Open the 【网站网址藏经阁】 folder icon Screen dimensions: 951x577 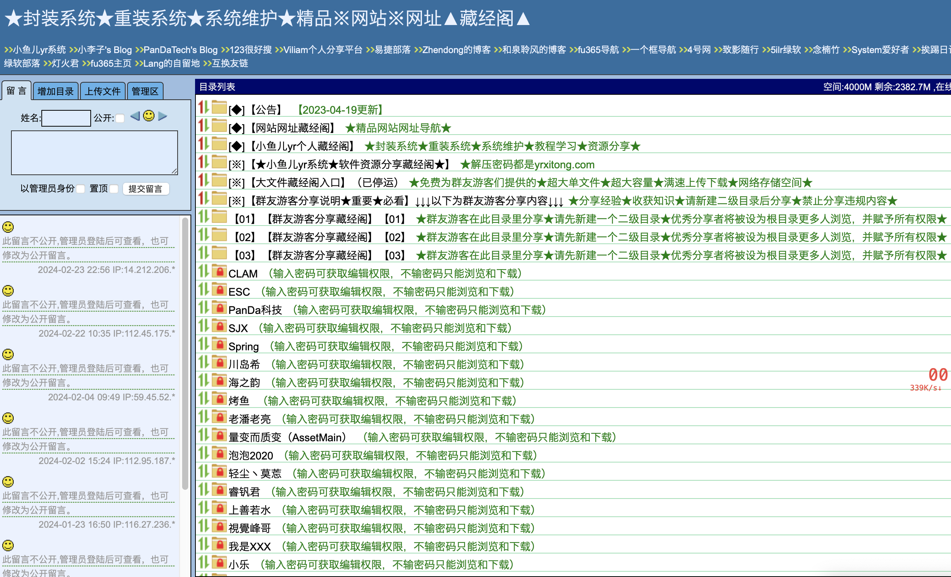pos(219,125)
